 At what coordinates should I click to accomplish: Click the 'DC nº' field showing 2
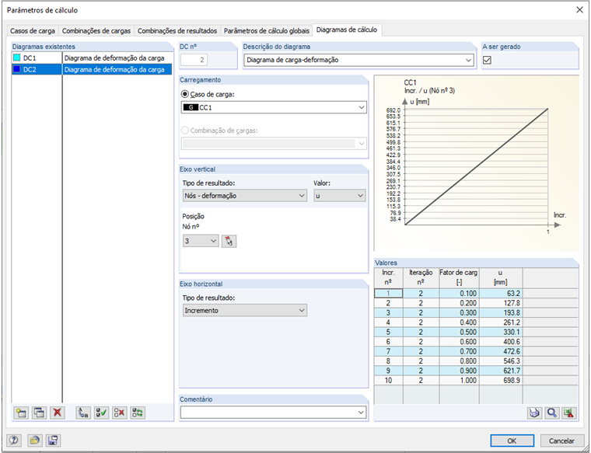pos(194,60)
